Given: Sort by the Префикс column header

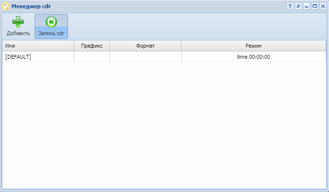Looking at the screenshot, I should pos(92,46).
